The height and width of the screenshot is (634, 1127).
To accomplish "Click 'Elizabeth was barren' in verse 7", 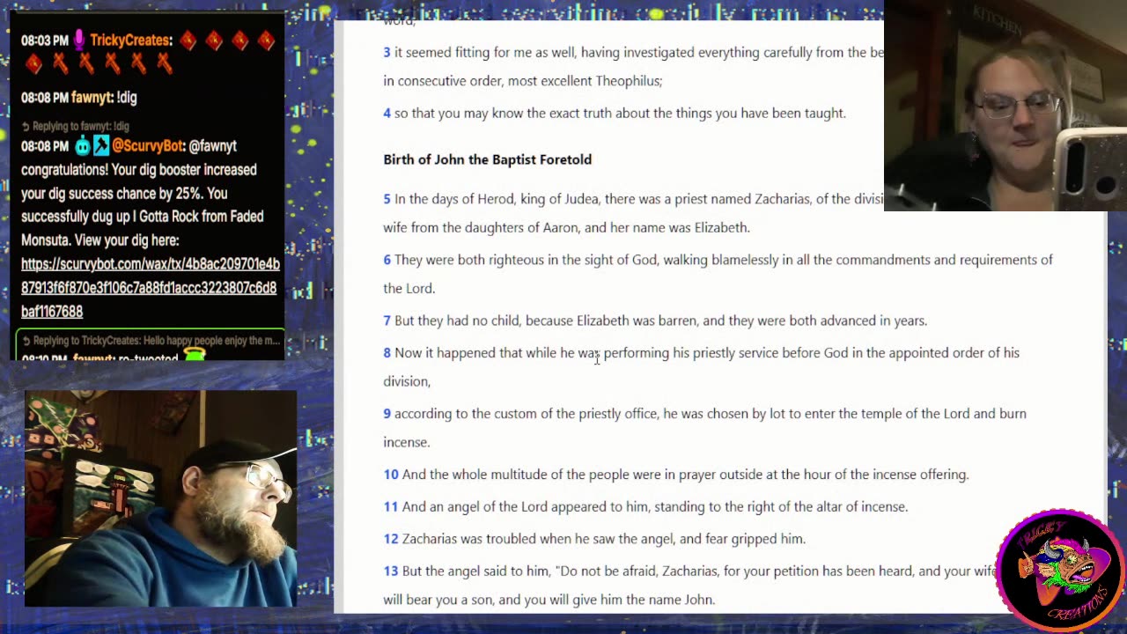I will point(637,321).
